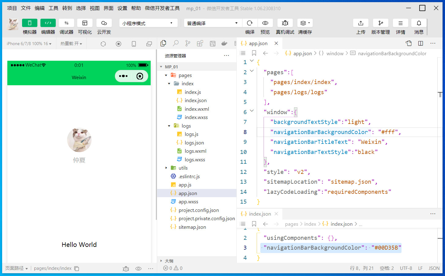
Task: Open Version Management icon
Action: click(381, 23)
